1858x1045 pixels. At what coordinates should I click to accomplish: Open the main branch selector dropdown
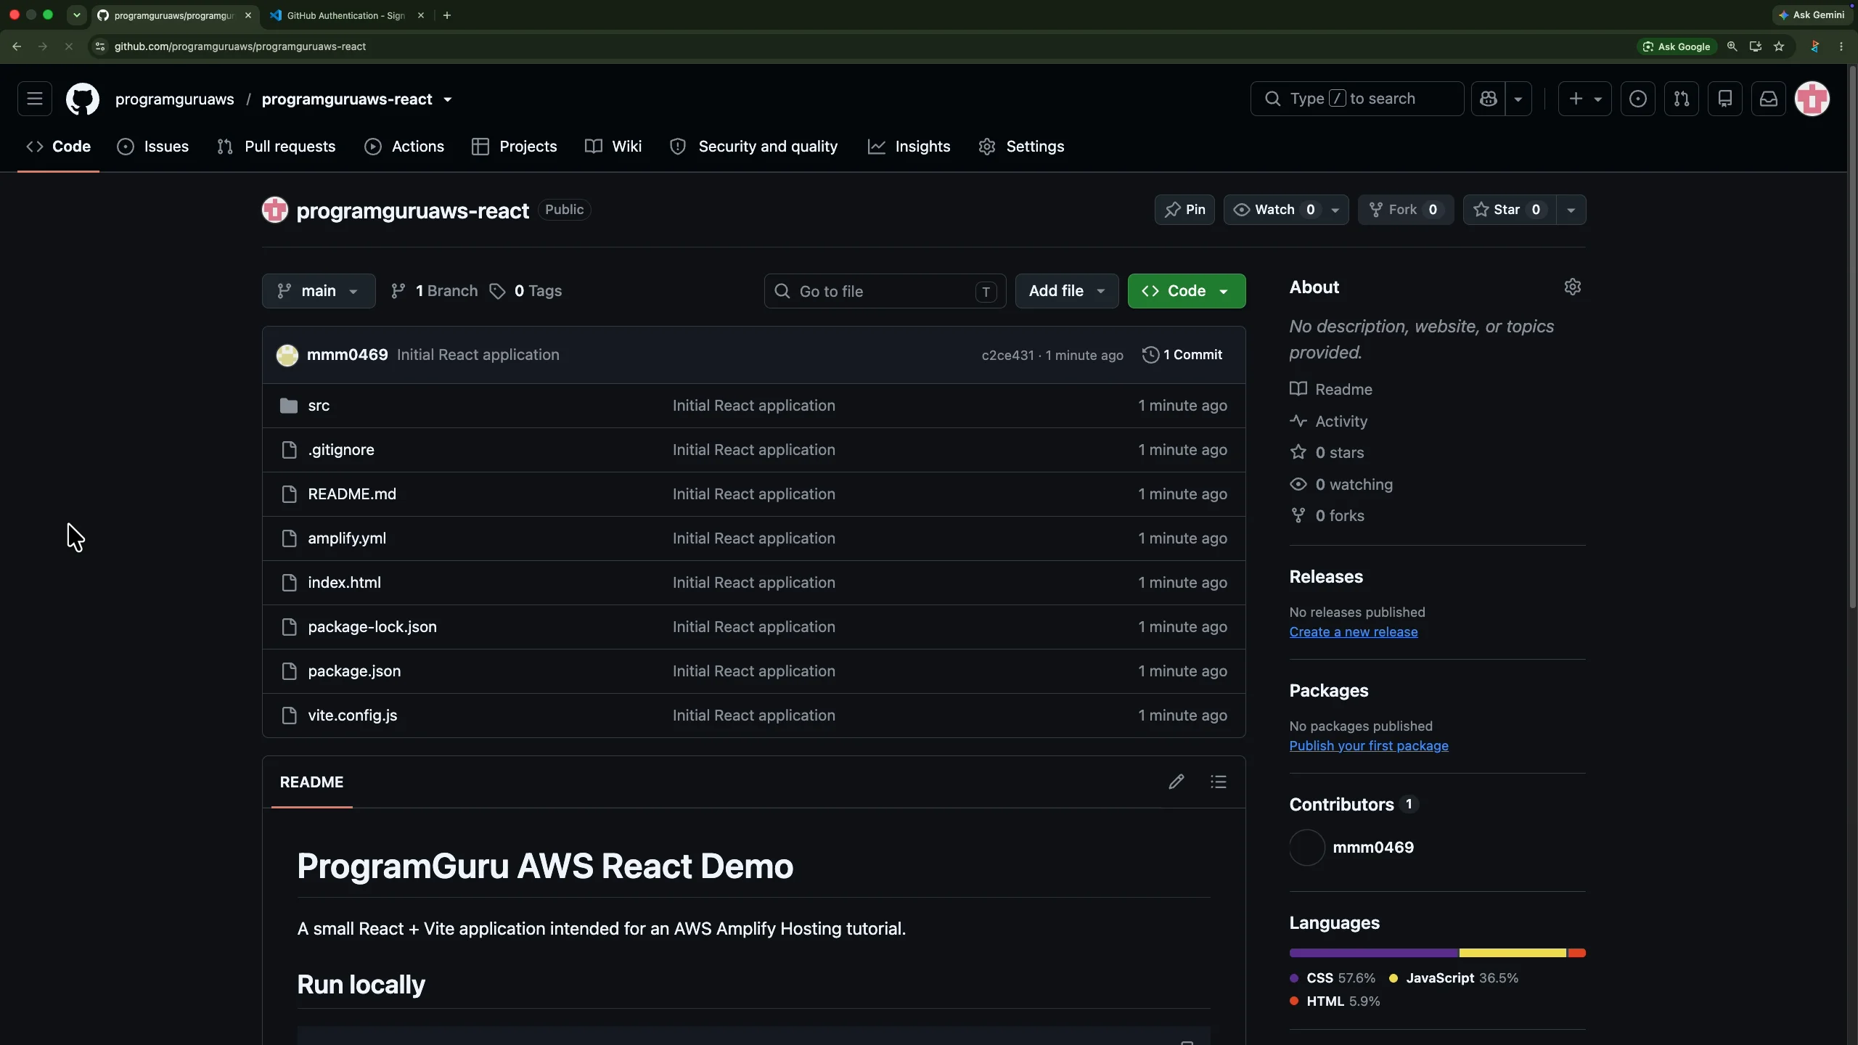319,291
